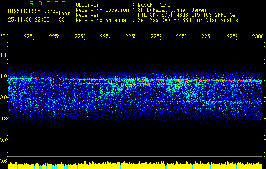Click the yellow signal level bar graph

tap(135, 165)
